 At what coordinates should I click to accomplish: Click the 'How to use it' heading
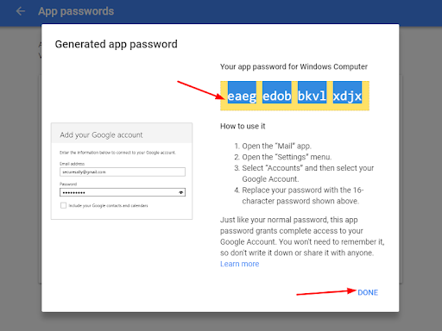pyautogui.click(x=243, y=126)
